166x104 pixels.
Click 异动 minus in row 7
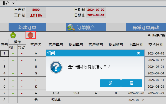[x=22, y=93]
